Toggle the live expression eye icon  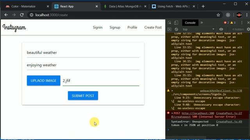tap(221, 30)
